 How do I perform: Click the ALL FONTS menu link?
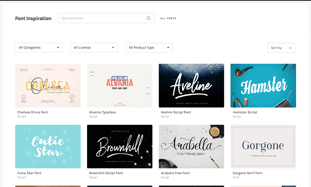168,18
